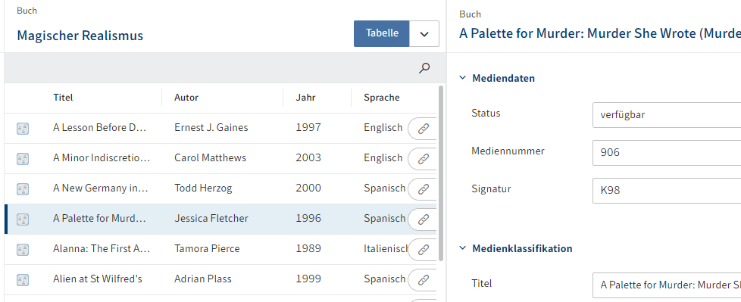The width and height of the screenshot is (741, 302).
Task: Click the year 1989 cell
Action: click(x=308, y=249)
